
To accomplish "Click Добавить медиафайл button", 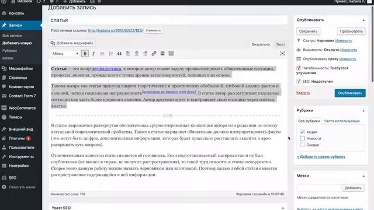I will [72, 43].
